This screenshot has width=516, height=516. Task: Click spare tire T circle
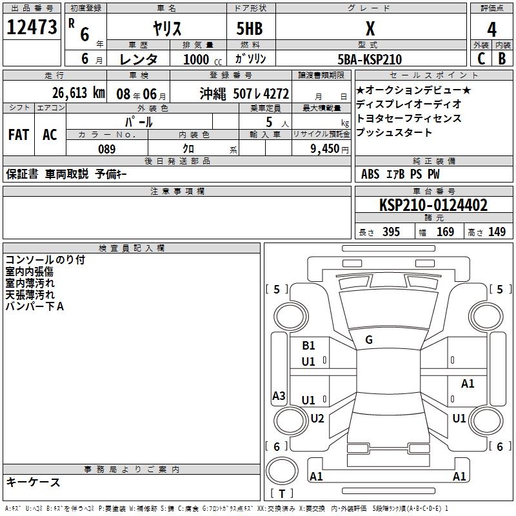282,471
